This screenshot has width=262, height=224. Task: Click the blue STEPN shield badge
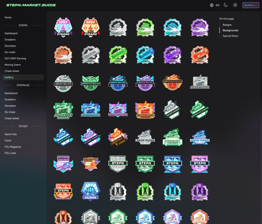[x=173, y=164]
